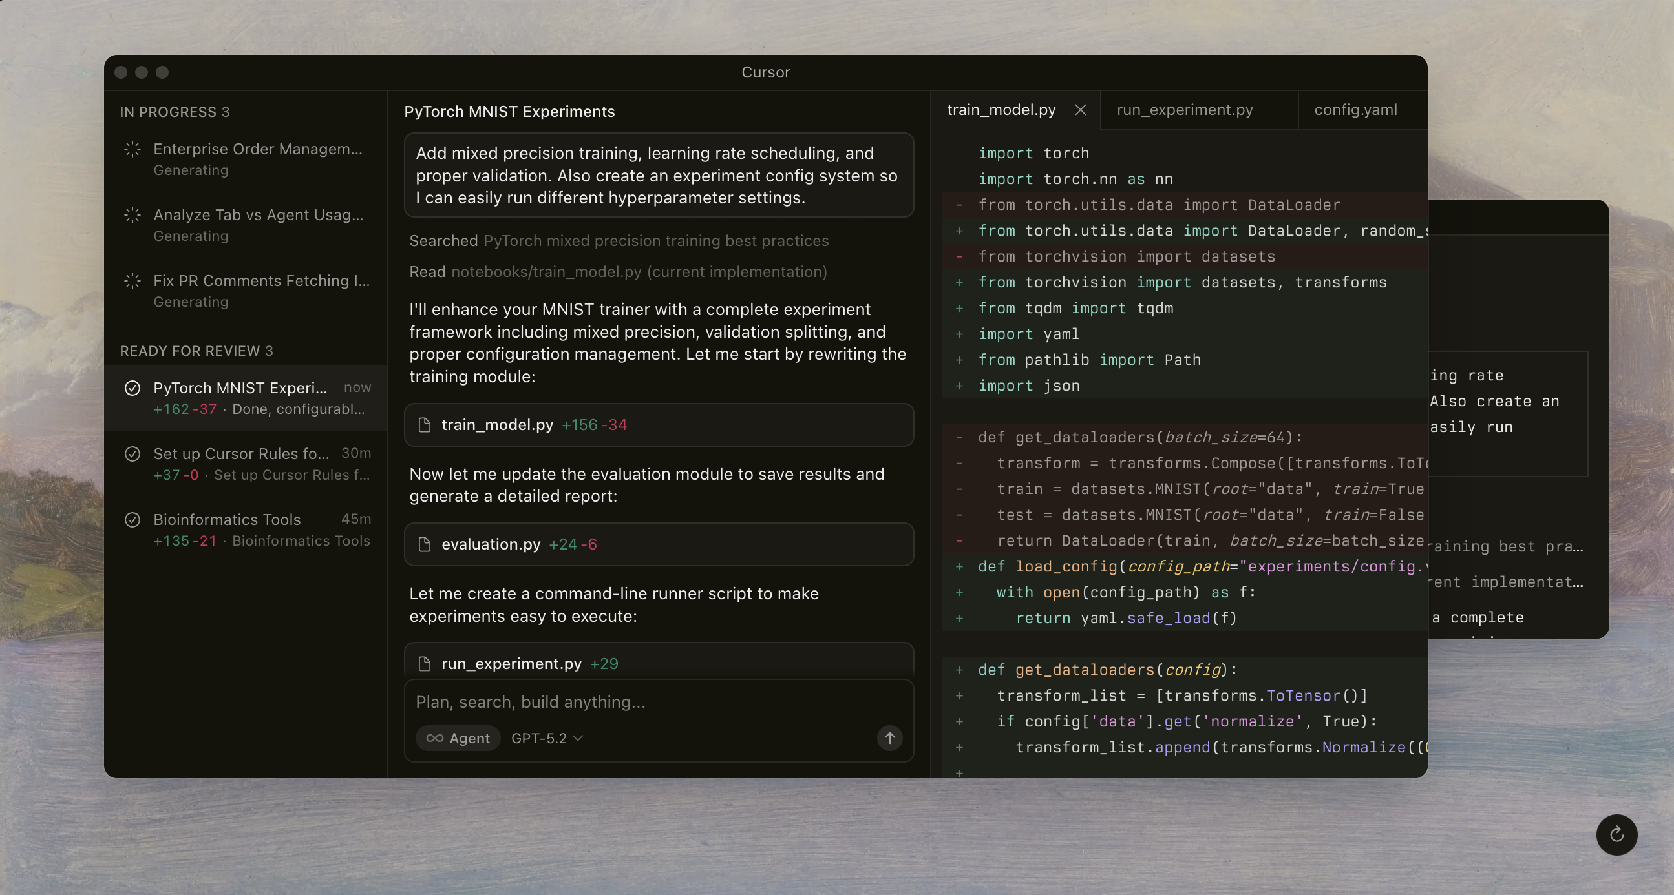1674x895 pixels.
Task: Click checkmark icon of Bioinformatics Tools item
Action: [x=132, y=520]
